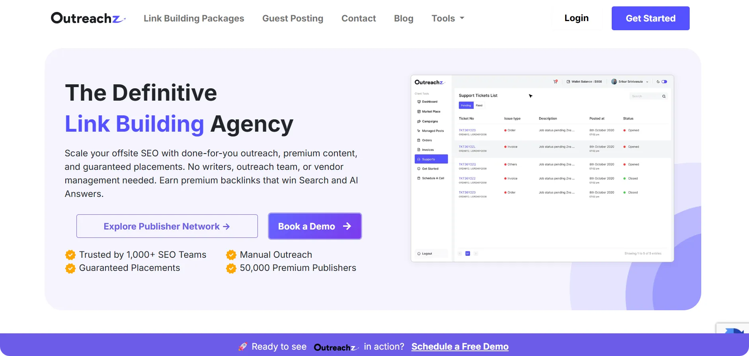Click the moon icon in the preview header
Screen dimensions: 749x356
[658, 82]
